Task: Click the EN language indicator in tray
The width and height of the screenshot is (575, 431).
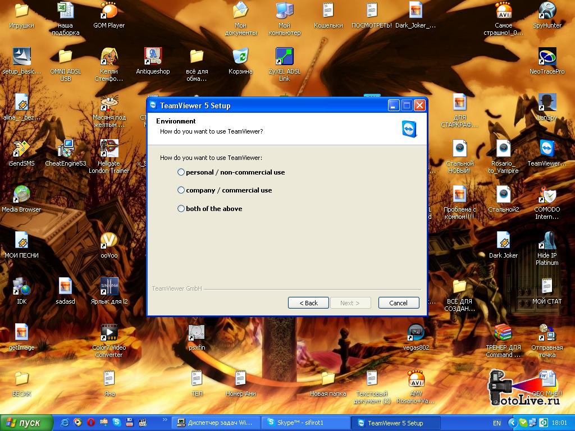Action: click(x=497, y=423)
